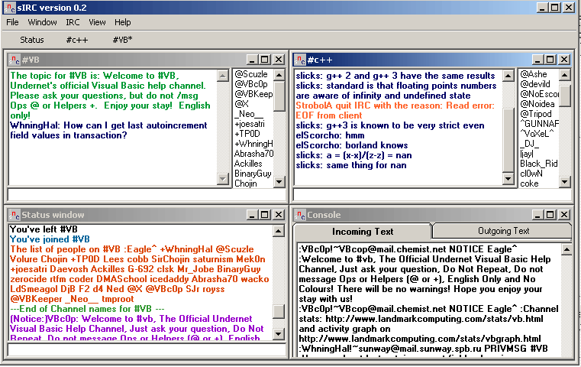Click Status window scrollbar up arrow
The height and width of the screenshot is (367, 581).
279,231
